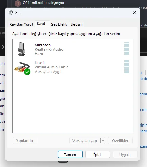147x167 pixels.
Task: Click the Mikrofon level meter
Action: point(127,49)
